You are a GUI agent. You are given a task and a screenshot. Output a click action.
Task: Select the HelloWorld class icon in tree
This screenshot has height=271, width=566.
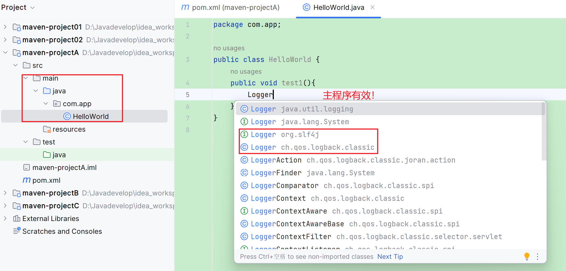[x=67, y=116]
